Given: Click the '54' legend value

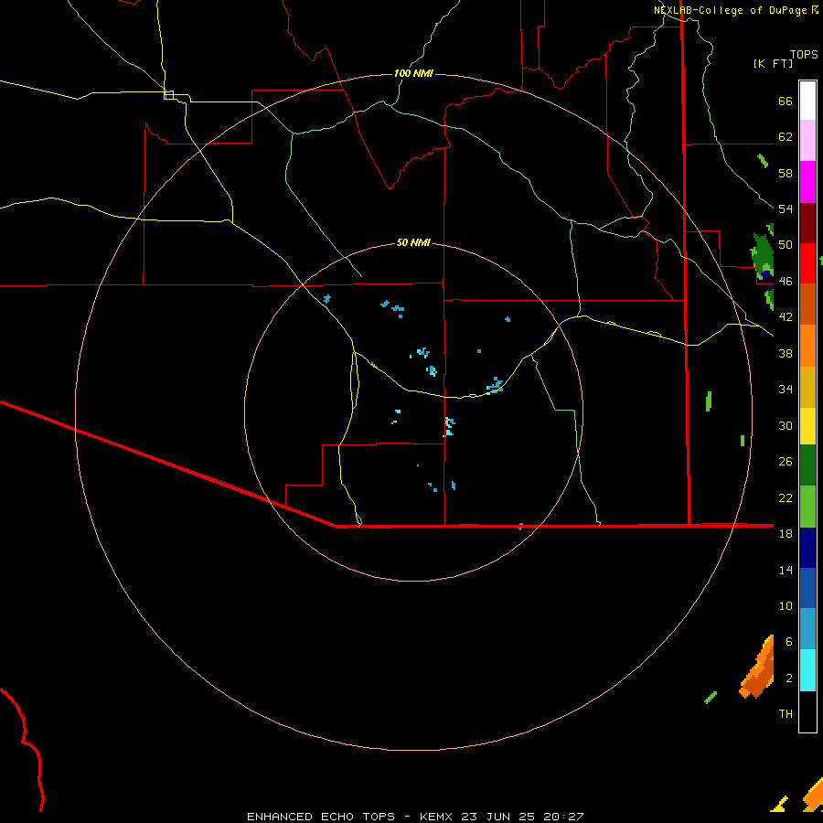Looking at the screenshot, I should 786,209.
